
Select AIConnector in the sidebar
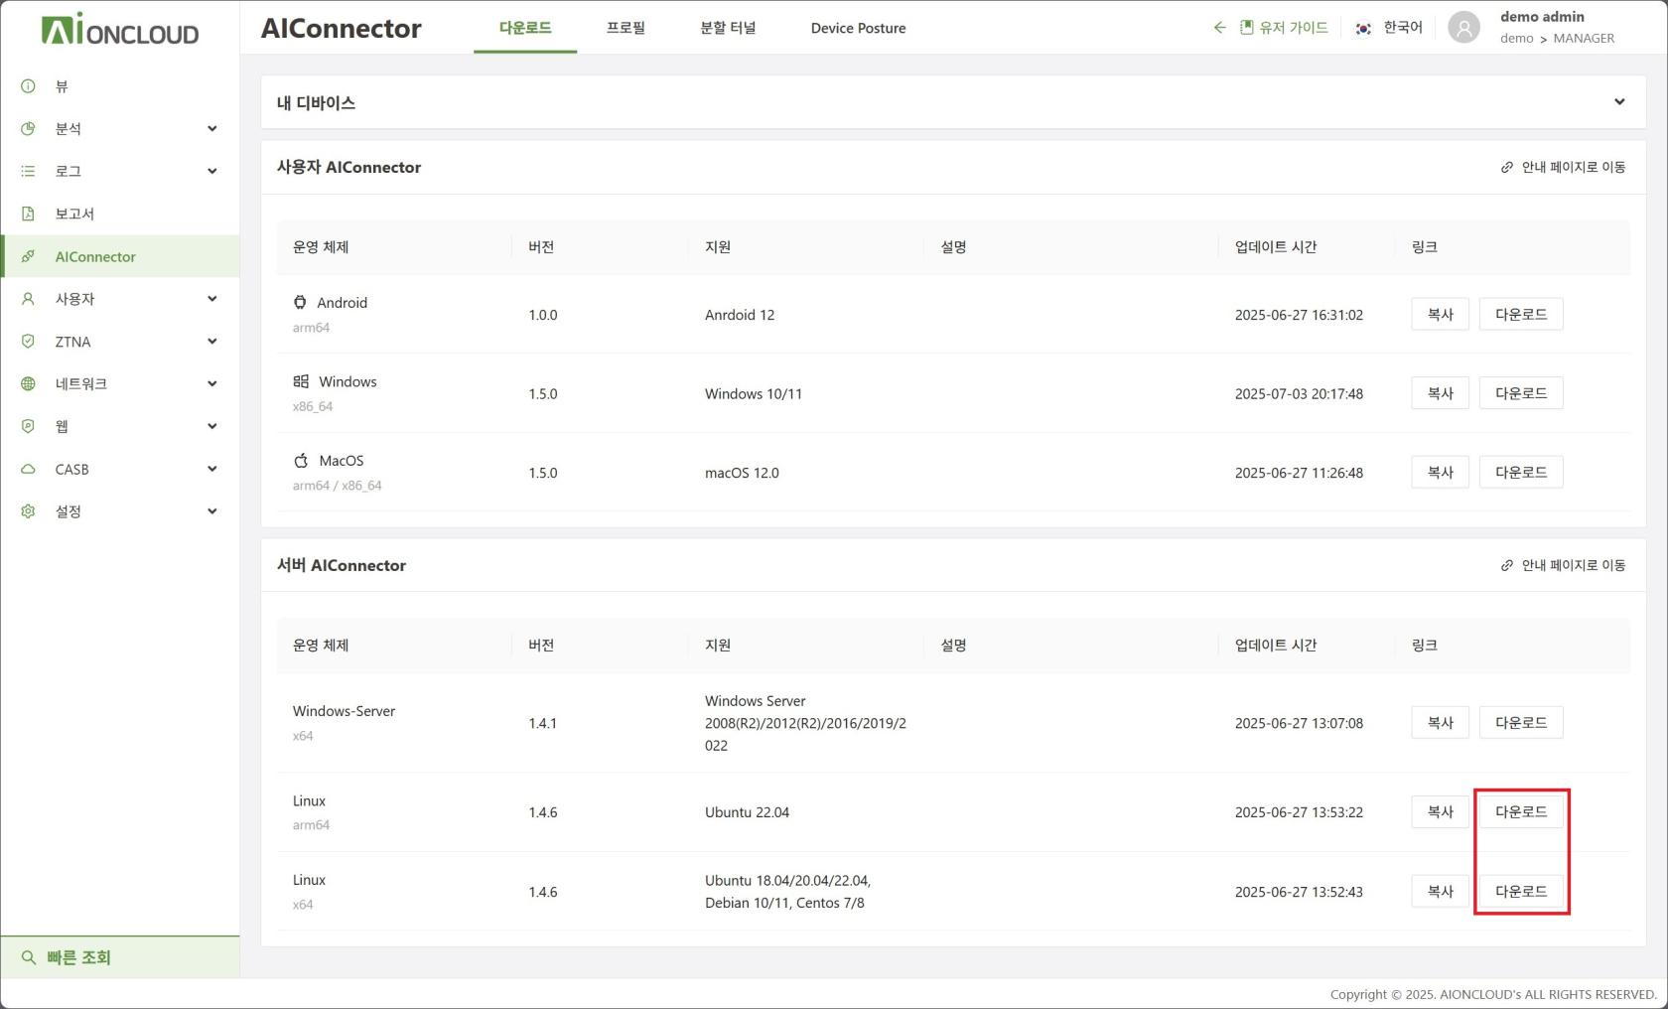tap(95, 256)
